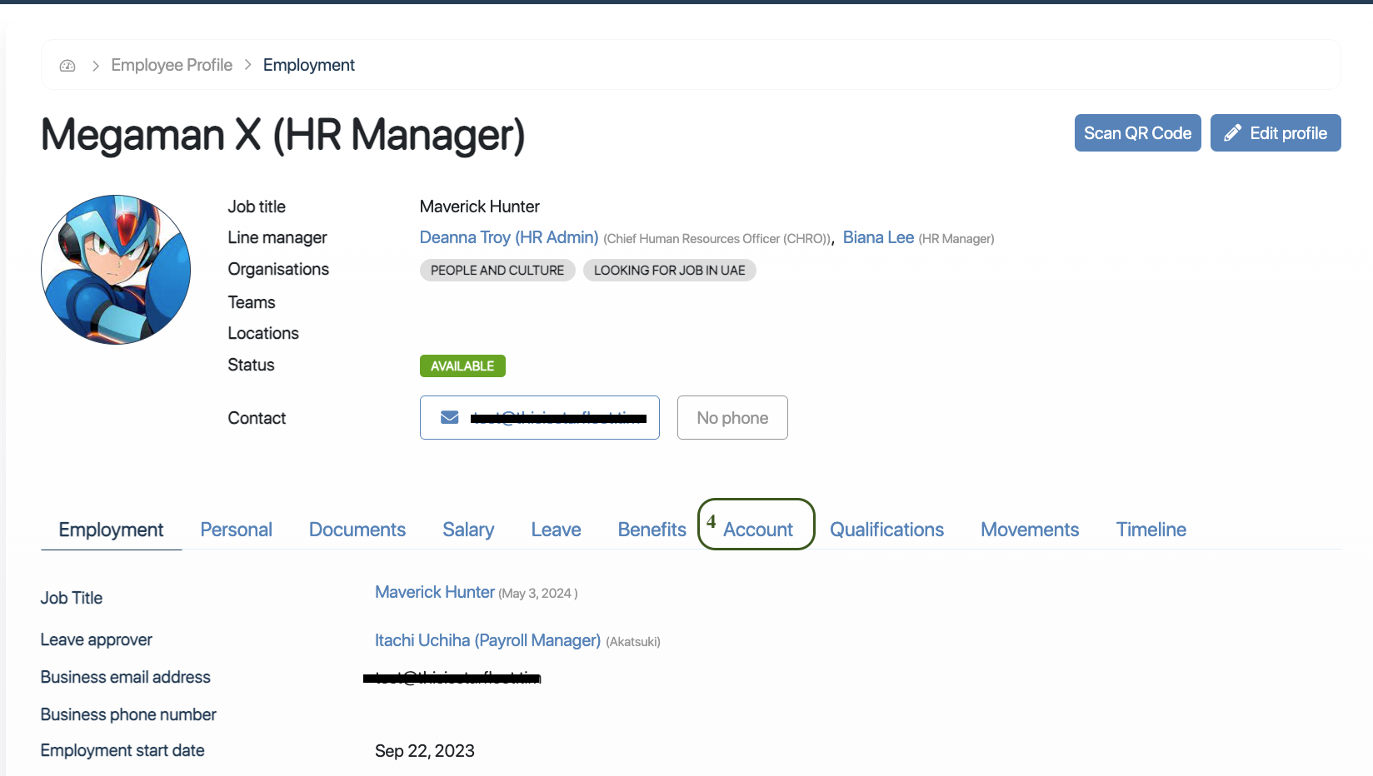Click the dashboard home icon in breadcrumb
Screen dimensions: 1373x776
click(x=67, y=65)
